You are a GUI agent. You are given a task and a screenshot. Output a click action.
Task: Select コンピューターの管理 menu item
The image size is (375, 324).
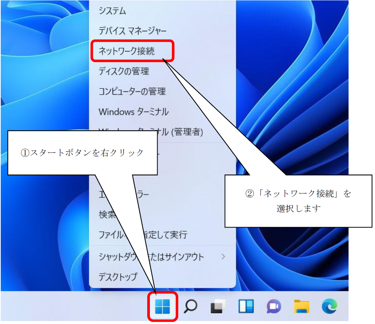click(132, 91)
